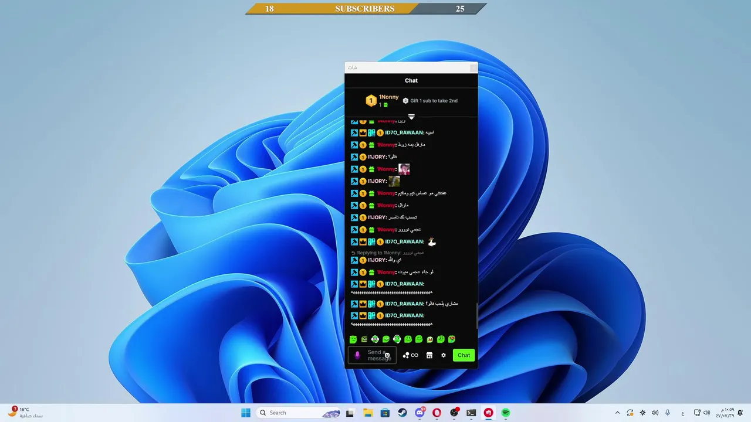Image resolution: width=751 pixels, height=422 pixels.
Task: Click 1Nonny's message لو جاء عجمي ميوت
Action: tap(415, 272)
